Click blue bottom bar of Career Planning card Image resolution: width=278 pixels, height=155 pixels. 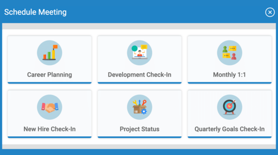click(x=49, y=83)
